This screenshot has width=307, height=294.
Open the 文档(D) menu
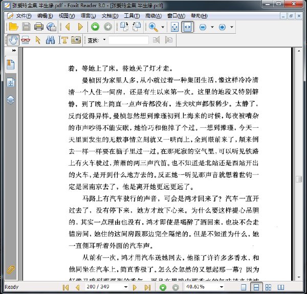[x=110, y=16]
